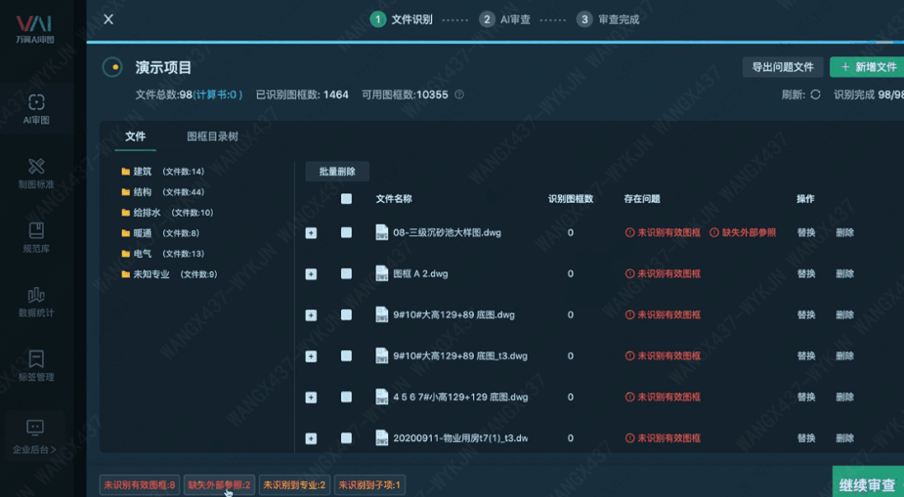Toggle the select-all checkbox in table header
The width and height of the screenshot is (904, 497).
[x=346, y=199]
